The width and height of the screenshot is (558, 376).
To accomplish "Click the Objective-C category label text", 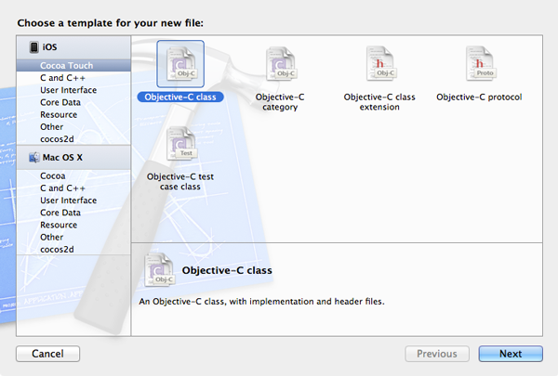I will pyautogui.click(x=280, y=102).
